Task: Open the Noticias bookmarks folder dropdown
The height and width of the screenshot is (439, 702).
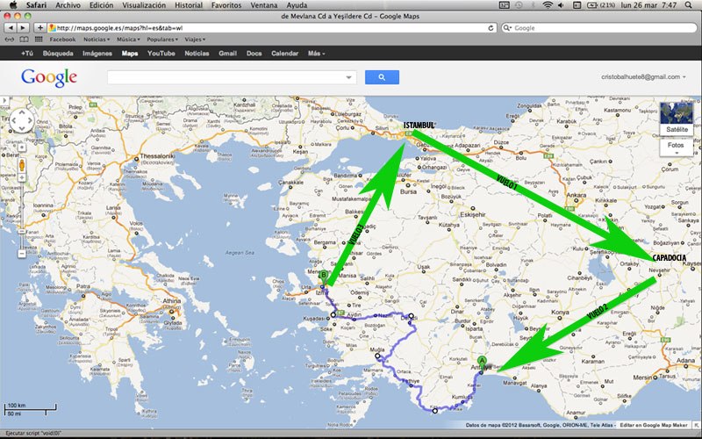Action: point(97,40)
